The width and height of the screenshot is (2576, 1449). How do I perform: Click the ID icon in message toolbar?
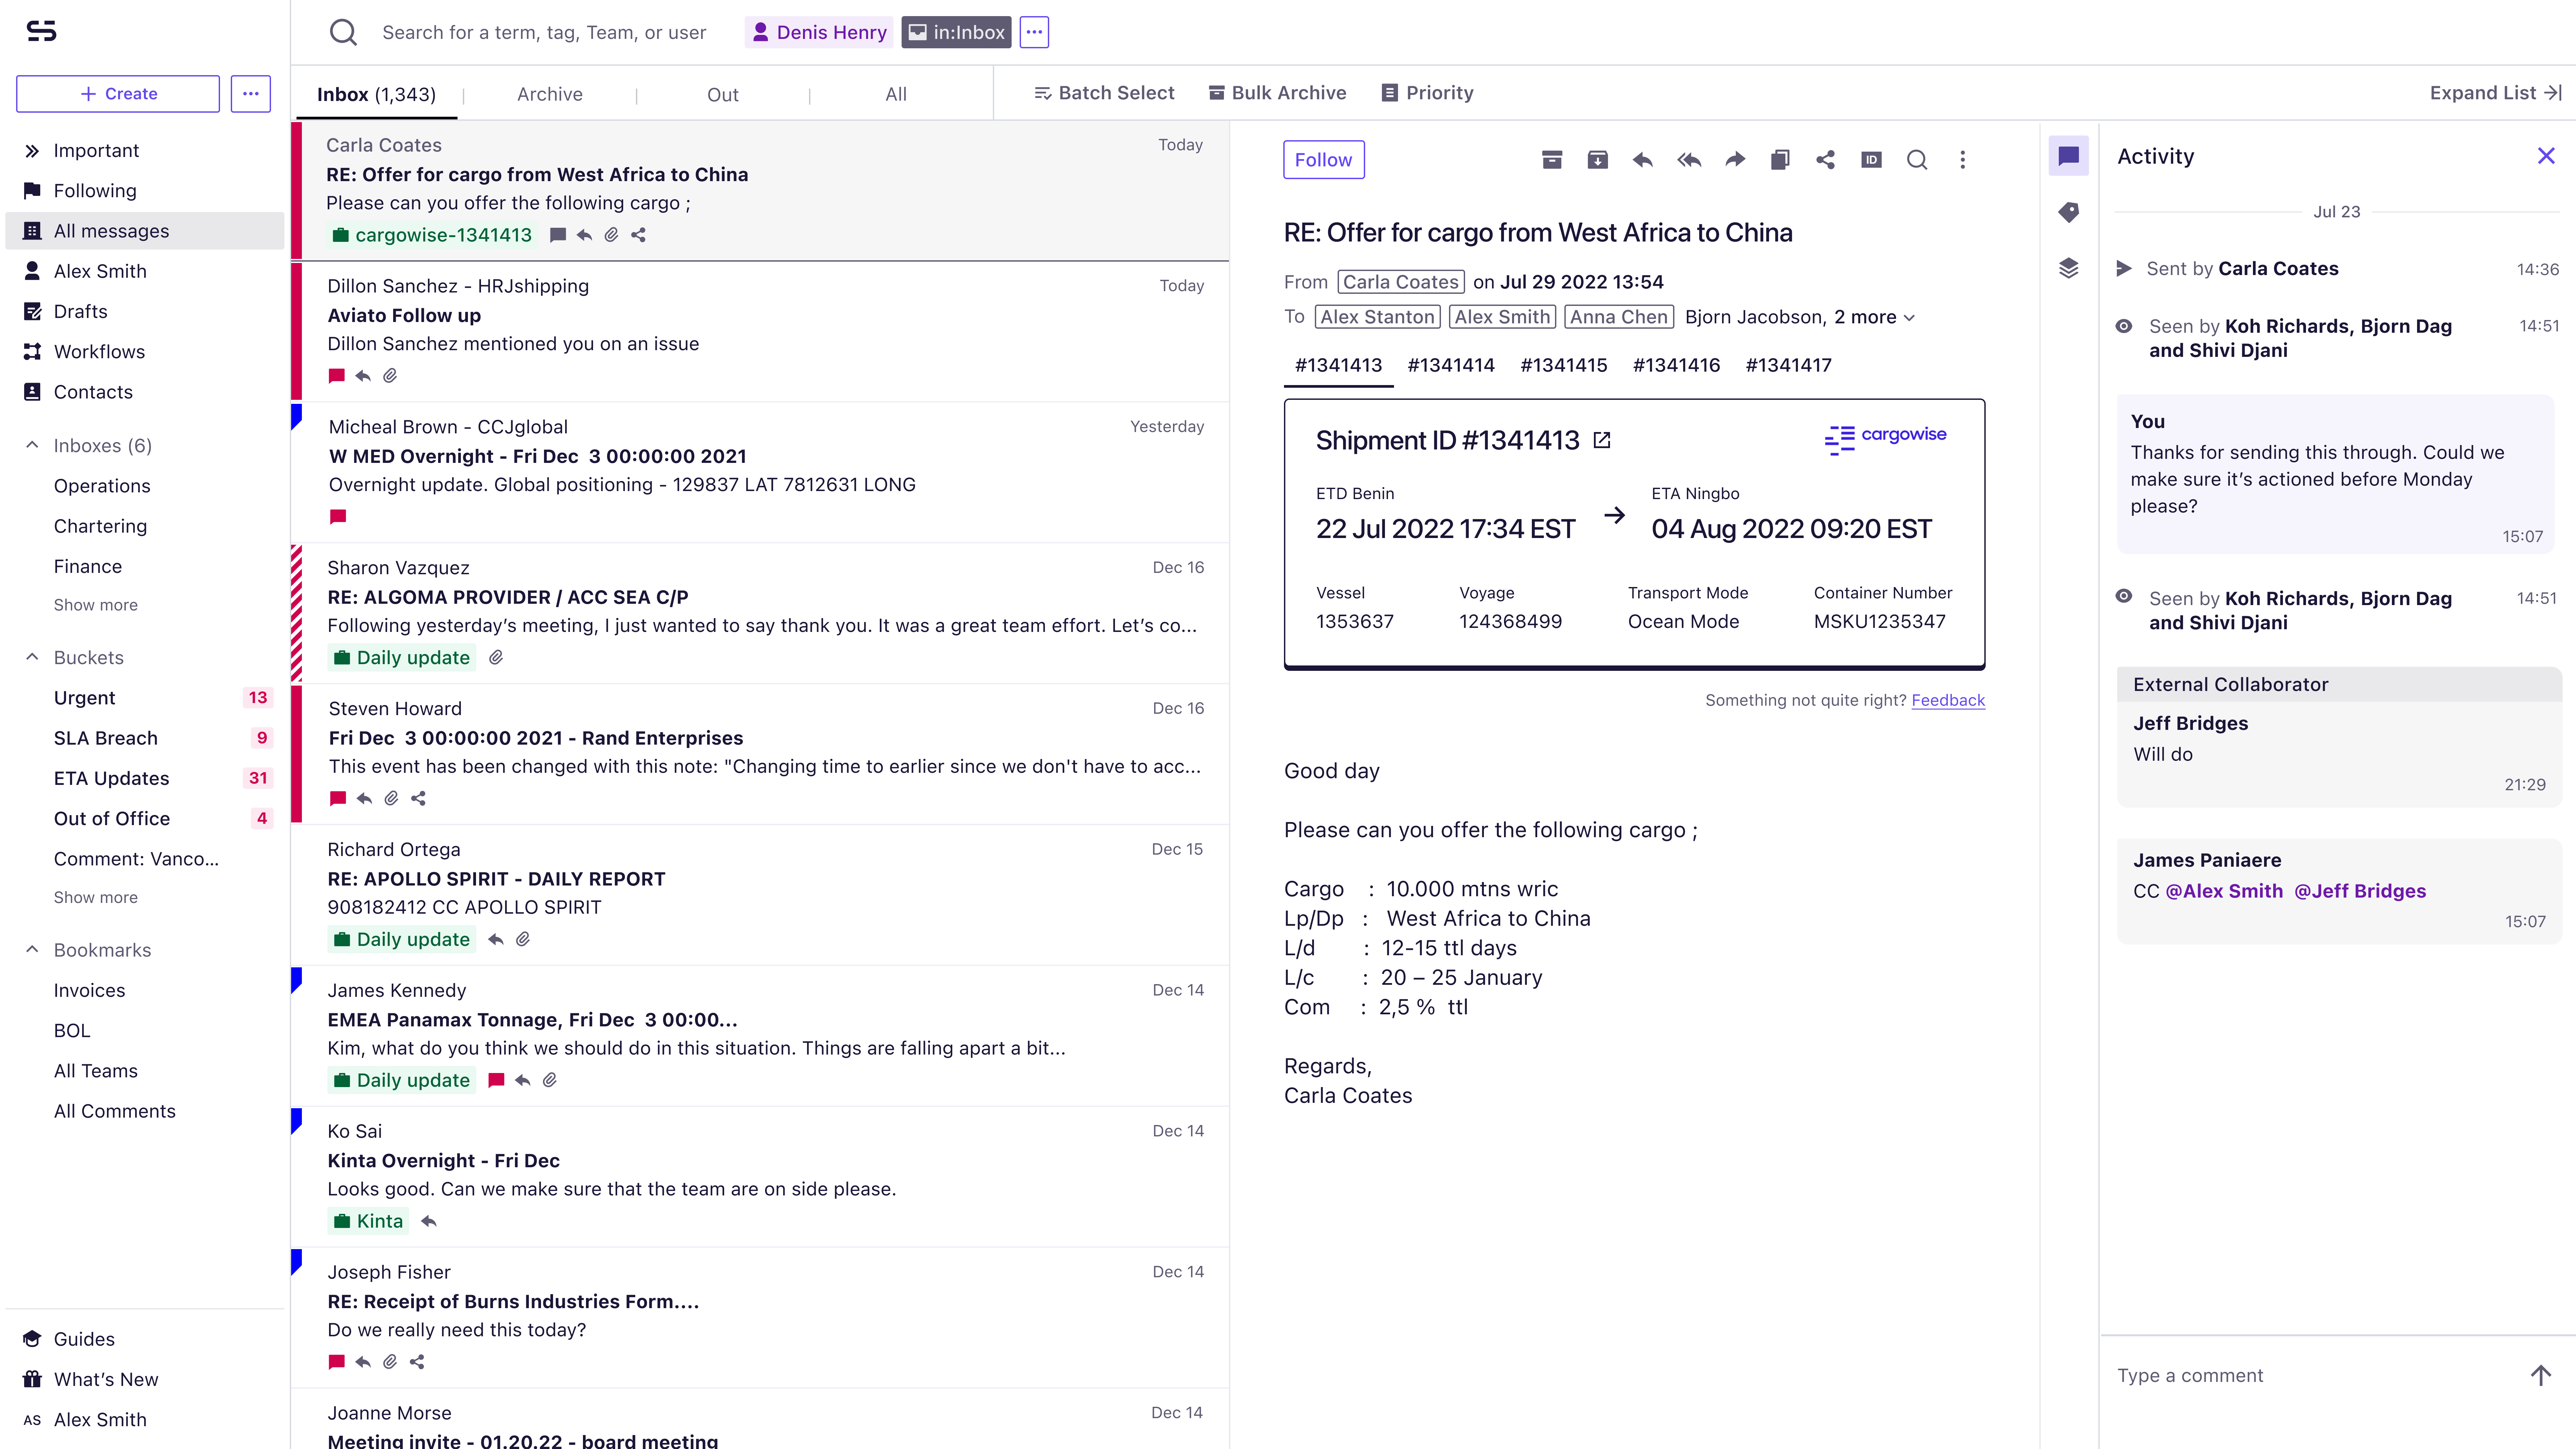point(1871,160)
